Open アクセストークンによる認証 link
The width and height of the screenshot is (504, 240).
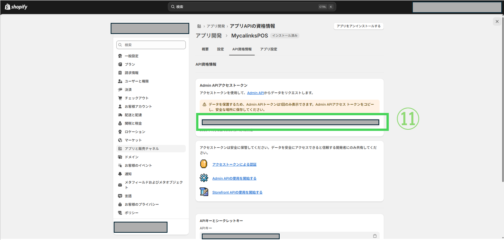(234, 164)
